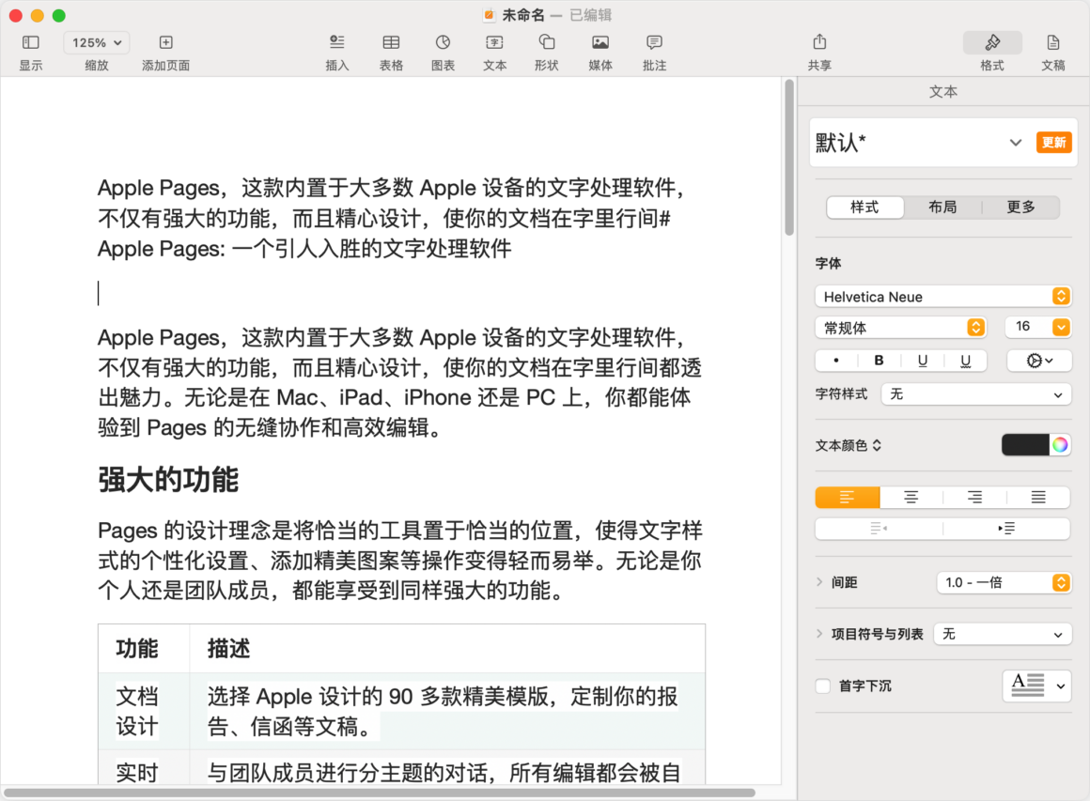Click the font size 16 field
This screenshot has height=801, width=1090.
[x=1028, y=327]
